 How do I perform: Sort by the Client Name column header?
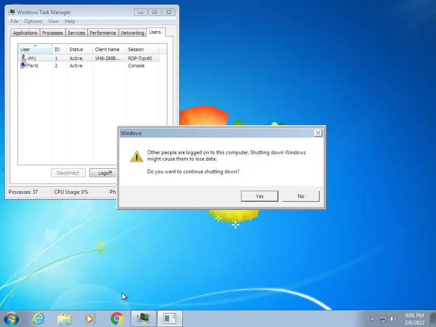coord(109,49)
